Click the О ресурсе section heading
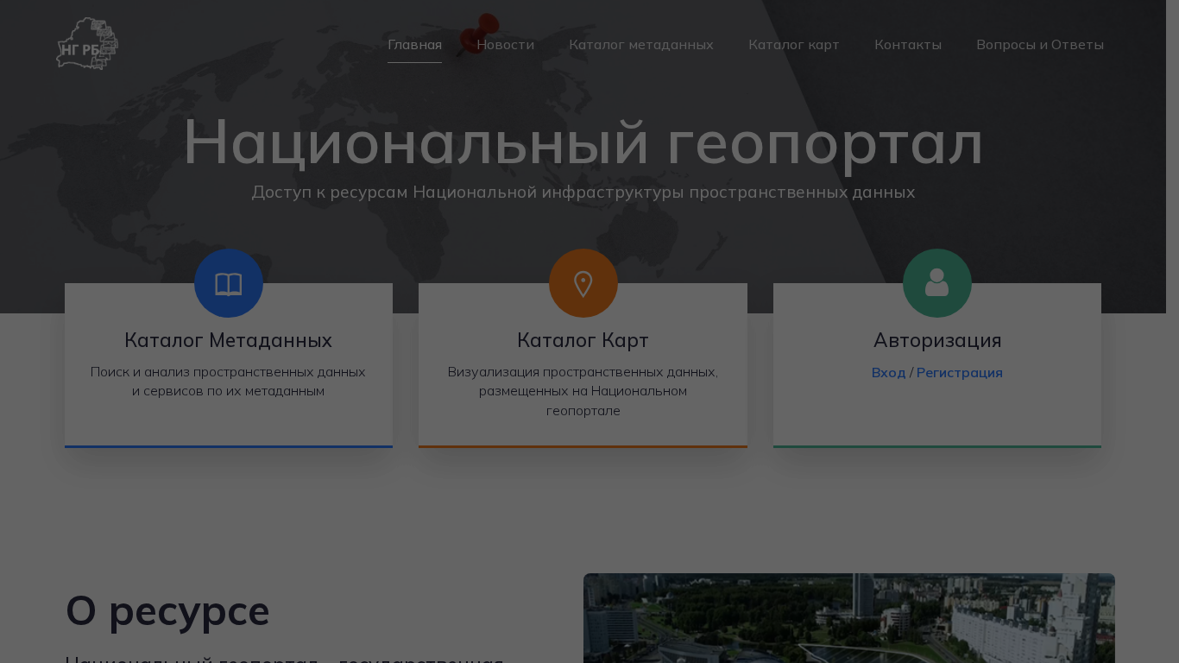This screenshot has width=1179, height=663. 167,611
